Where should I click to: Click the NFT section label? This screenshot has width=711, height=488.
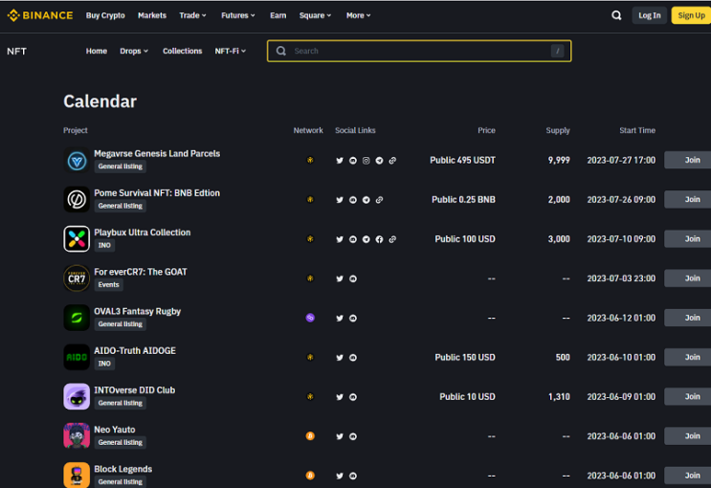[x=17, y=52]
